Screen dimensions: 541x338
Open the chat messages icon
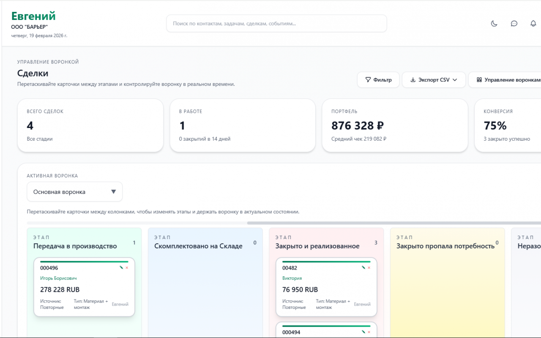point(514,24)
